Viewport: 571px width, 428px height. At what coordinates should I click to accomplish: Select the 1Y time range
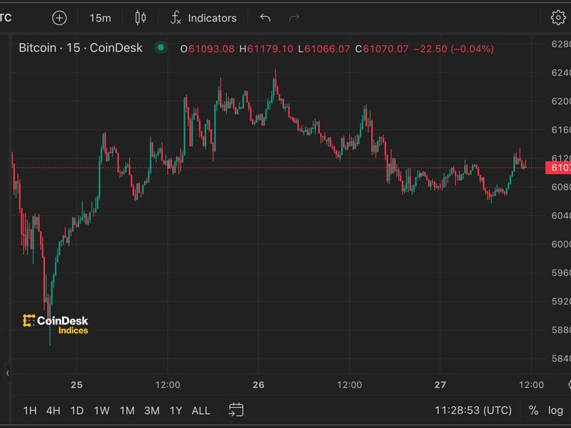coord(176,410)
